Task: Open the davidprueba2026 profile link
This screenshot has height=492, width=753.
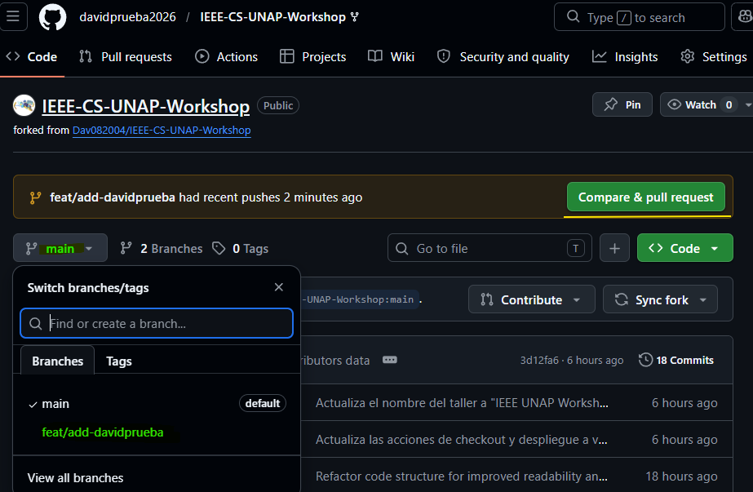Action: click(x=128, y=17)
